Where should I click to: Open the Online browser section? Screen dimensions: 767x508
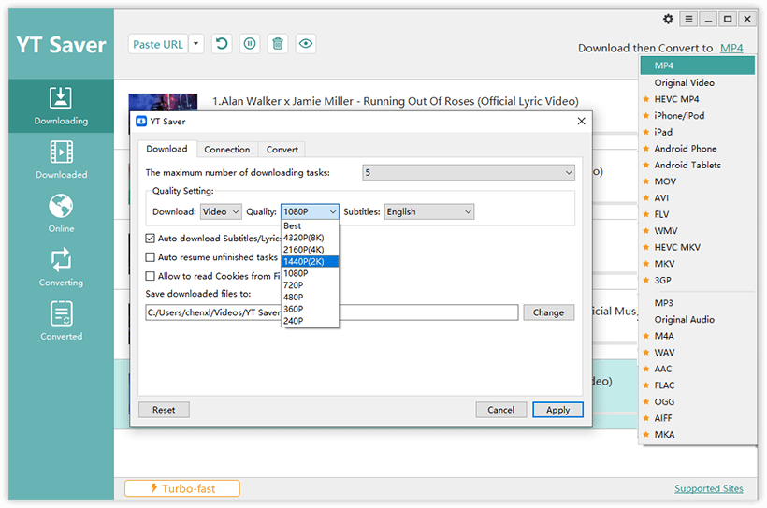pos(61,214)
